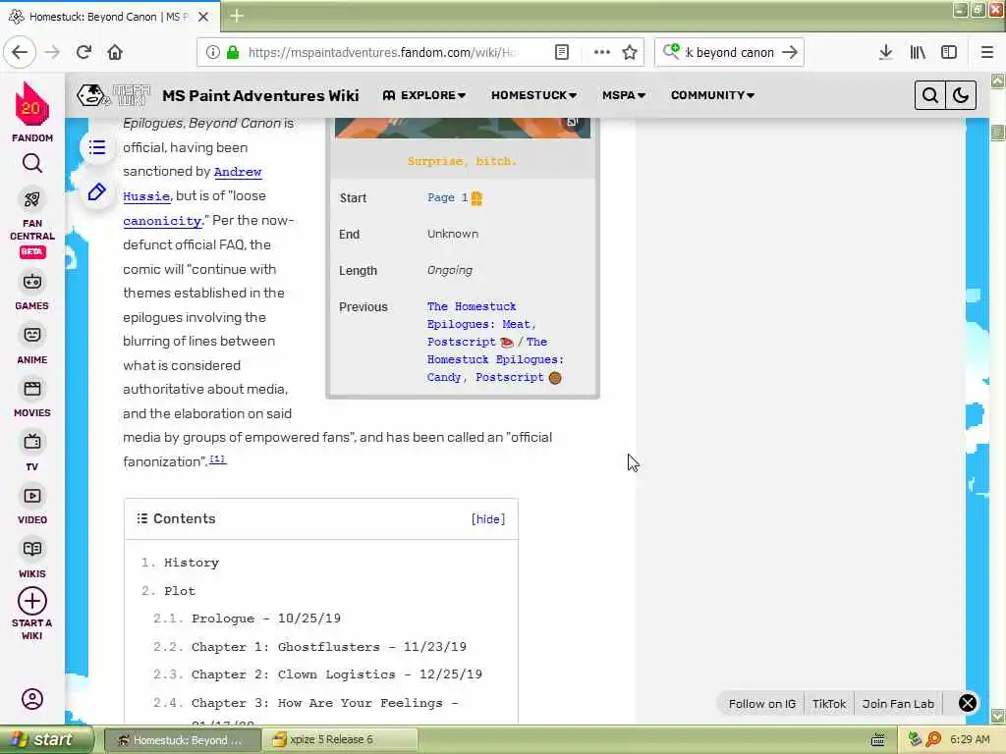The height and width of the screenshot is (754, 1006).
Task: Expand the MSPA menu
Action: click(624, 95)
